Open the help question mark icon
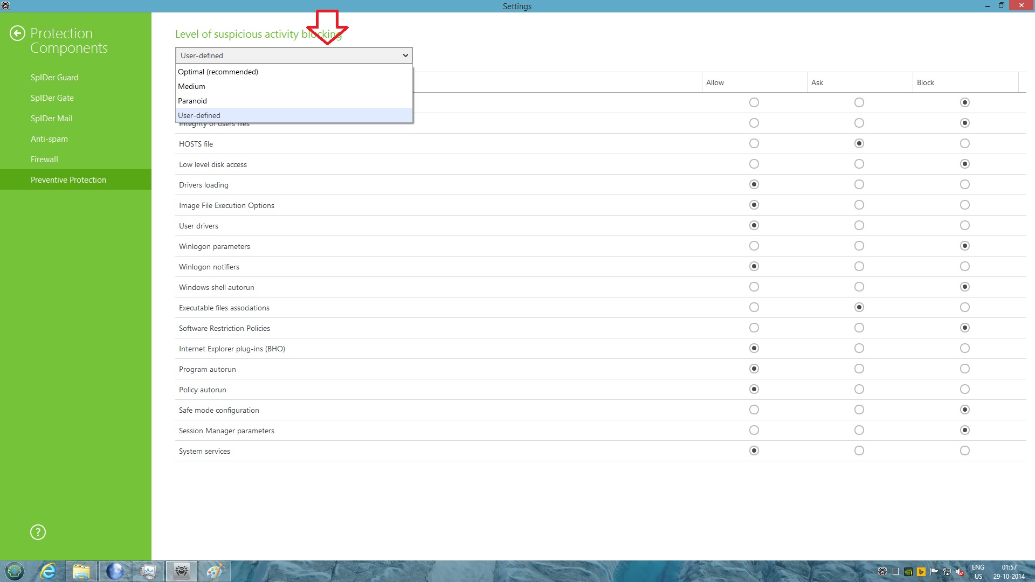 click(38, 532)
